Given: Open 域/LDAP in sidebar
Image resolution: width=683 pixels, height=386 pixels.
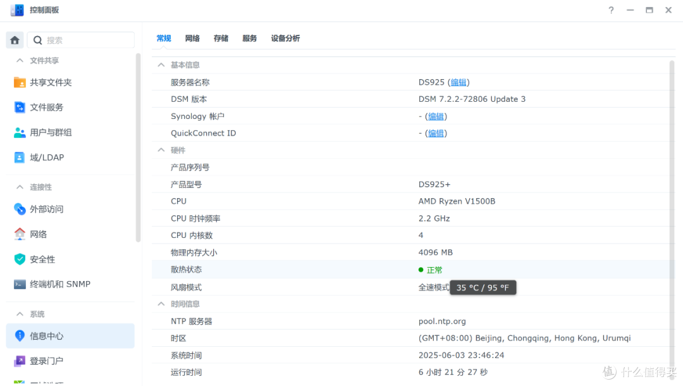Looking at the screenshot, I should click(47, 158).
